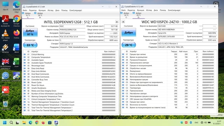Open Word desktop shortcut
Image resolution: width=224 pixels, height=126 pixels.
[16, 48]
